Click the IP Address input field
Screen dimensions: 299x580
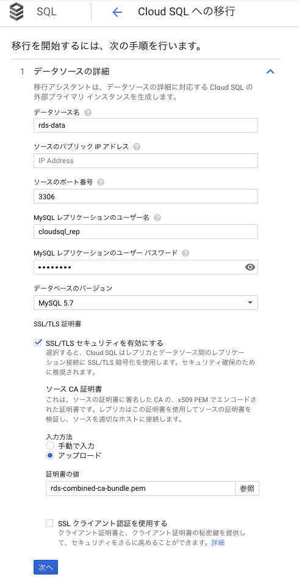click(x=146, y=161)
